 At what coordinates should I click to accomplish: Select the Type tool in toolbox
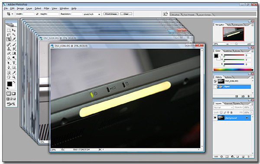point(14,63)
